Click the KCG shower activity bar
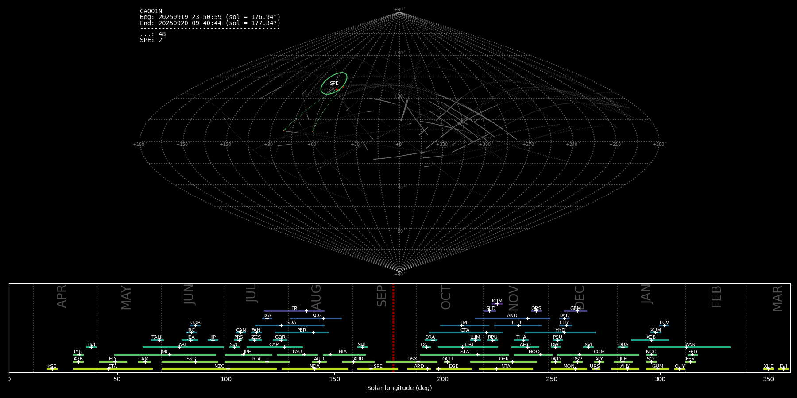This screenshot has height=398, width=797. [x=316, y=318]
